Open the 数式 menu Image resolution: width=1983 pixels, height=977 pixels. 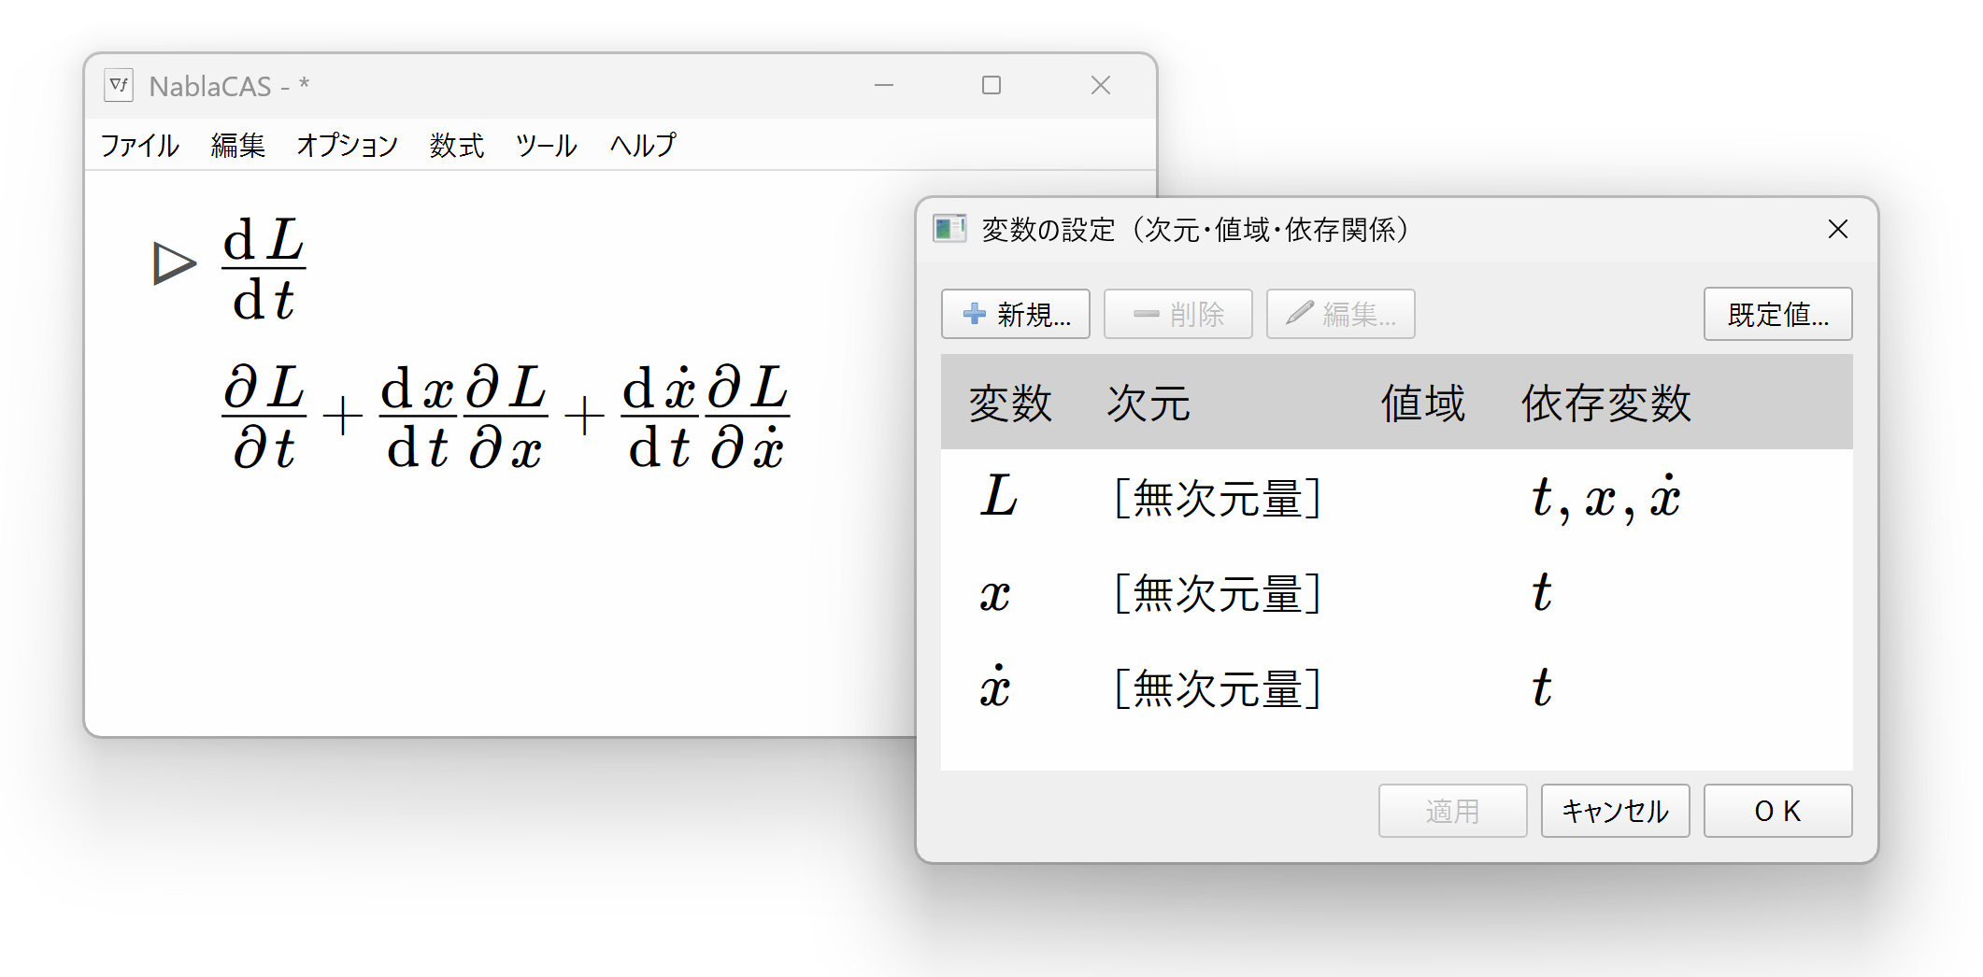pos(455,146)
